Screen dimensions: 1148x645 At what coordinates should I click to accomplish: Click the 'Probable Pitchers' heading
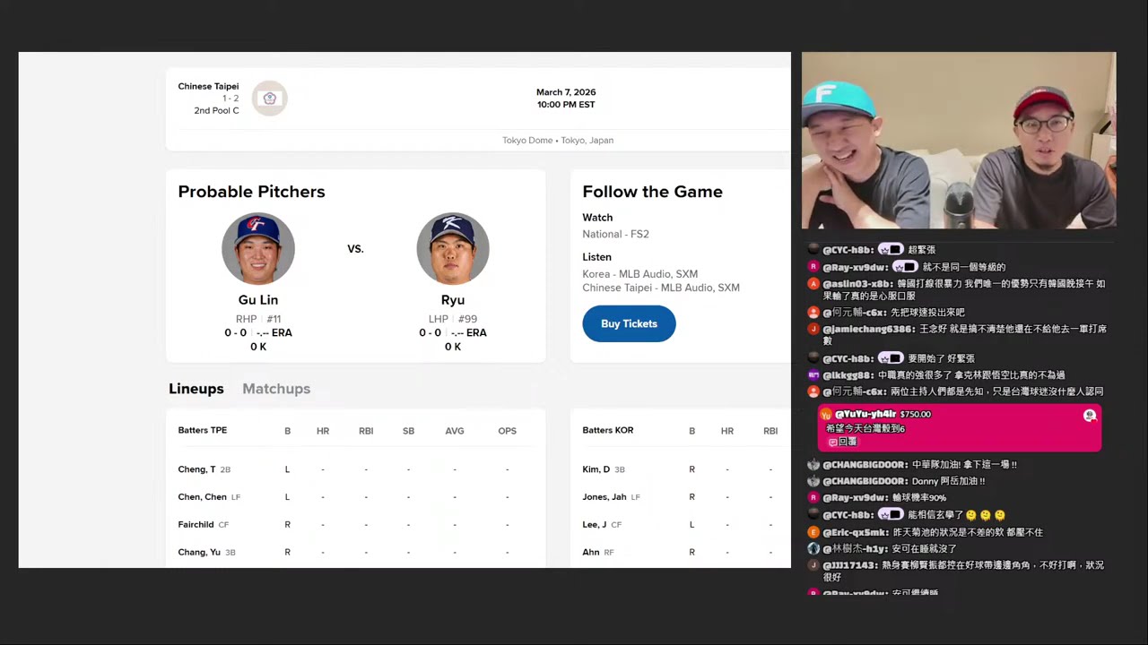coord(251,192)
